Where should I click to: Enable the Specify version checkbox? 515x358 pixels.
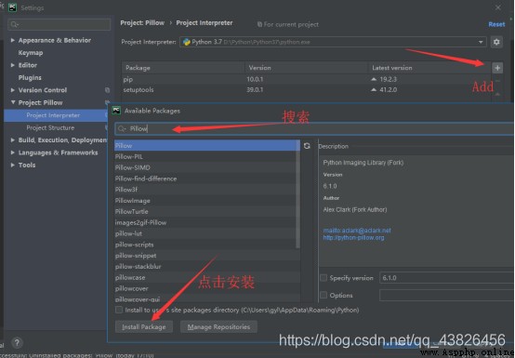324,278
